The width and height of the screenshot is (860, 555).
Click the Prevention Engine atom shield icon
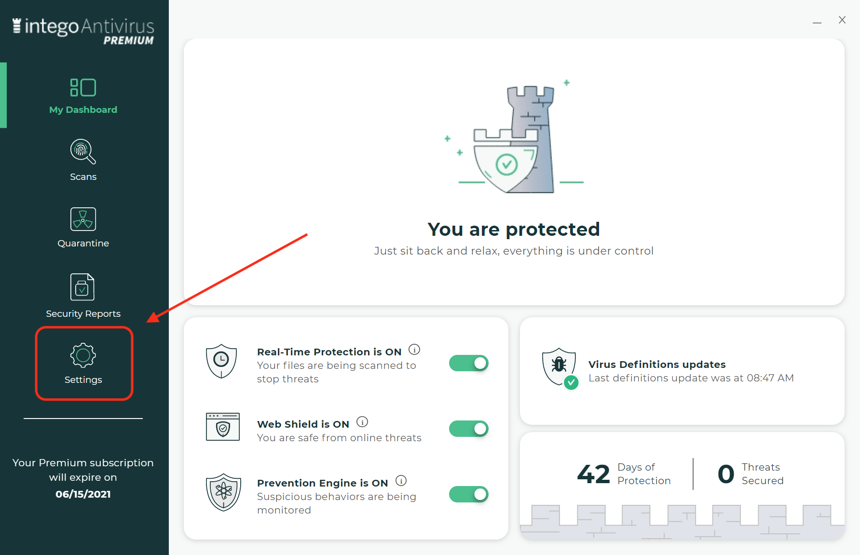(223, 492)
